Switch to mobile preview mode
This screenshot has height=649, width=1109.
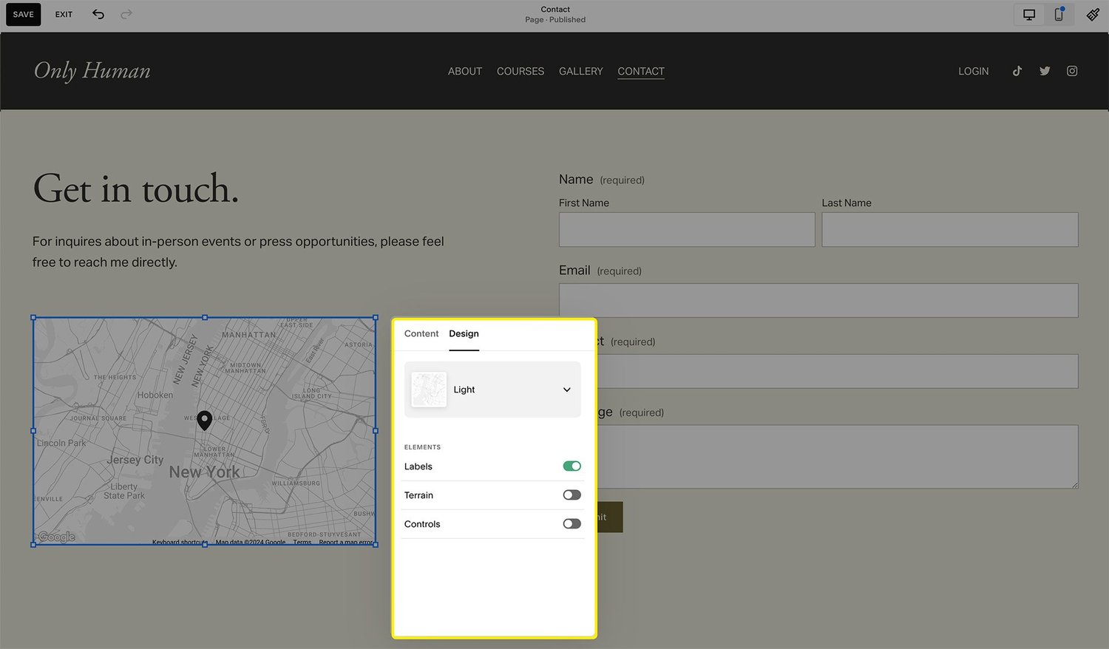[1059, 14]
